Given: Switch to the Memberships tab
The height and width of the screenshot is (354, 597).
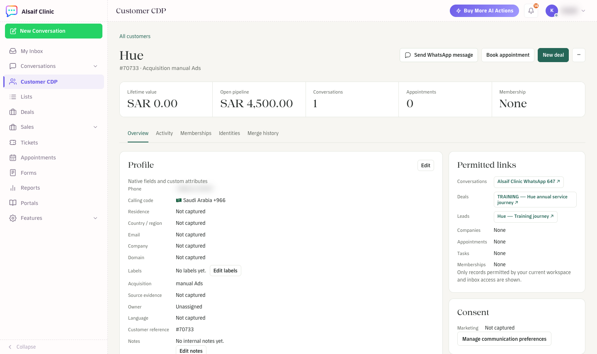Looking at the screenshot, I should [196, 133].
